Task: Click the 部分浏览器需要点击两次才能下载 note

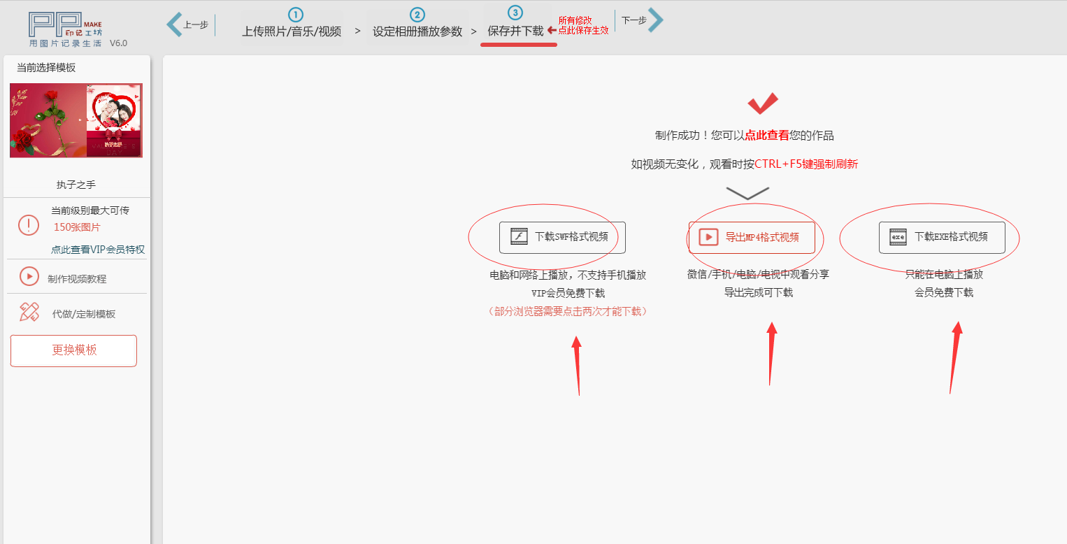Action: pyautogui.click(x=568, y=311)
